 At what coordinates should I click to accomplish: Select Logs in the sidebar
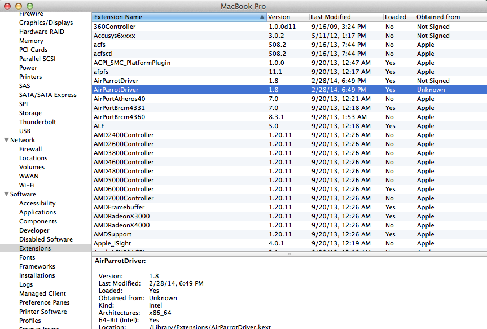[26, 284]
